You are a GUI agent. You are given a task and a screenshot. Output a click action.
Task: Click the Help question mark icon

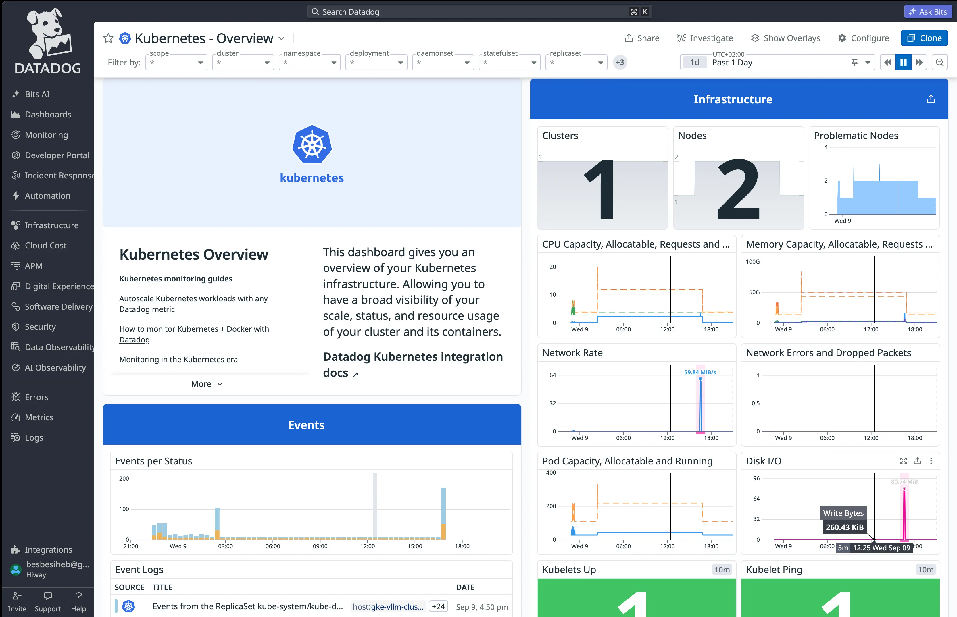78,596
